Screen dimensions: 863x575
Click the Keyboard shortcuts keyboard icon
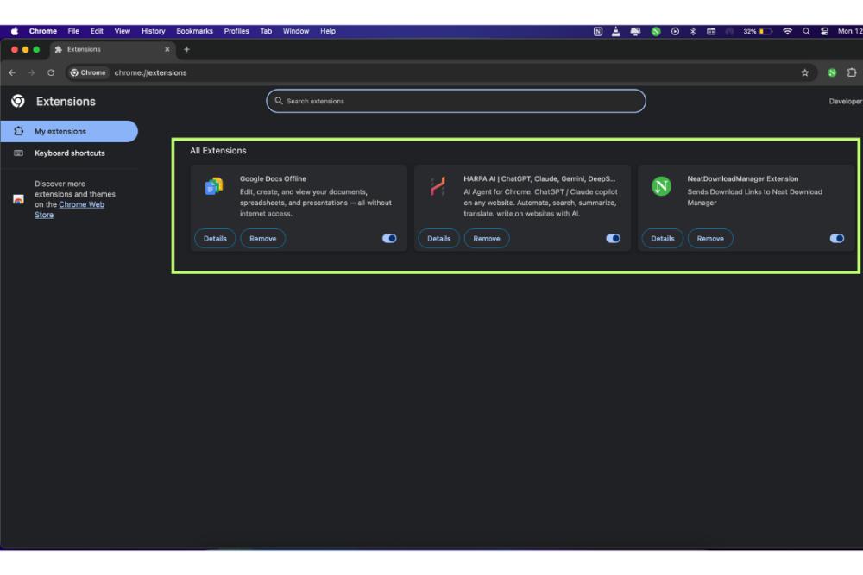(18, 153)
